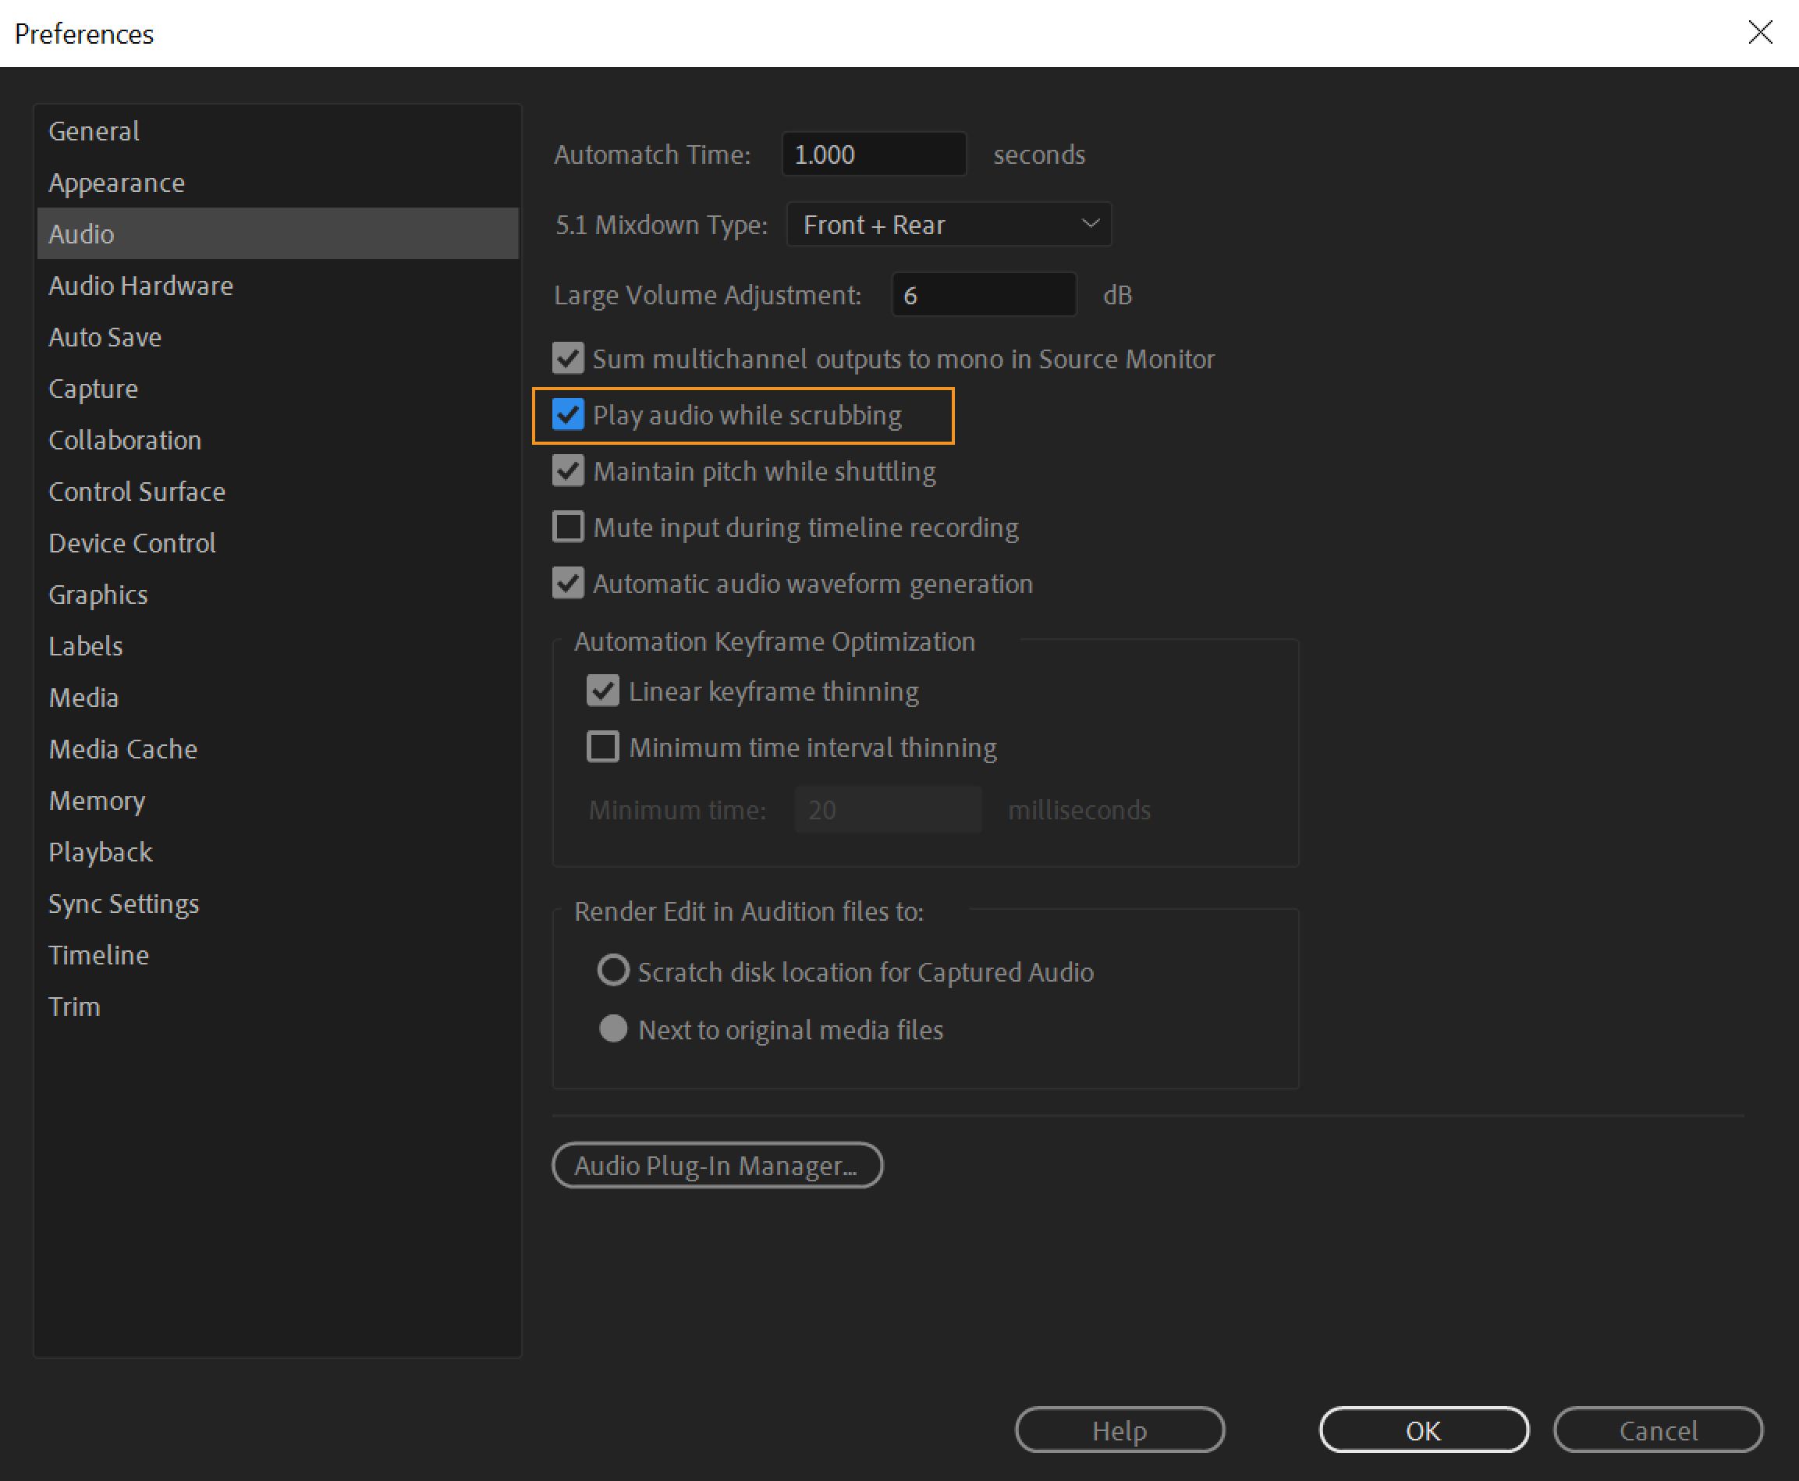Image resolution: width=1799 pixels, height=1481 pixels.
Task: Click the Audio Plug-In Manager button
Action: [715, 1166]
